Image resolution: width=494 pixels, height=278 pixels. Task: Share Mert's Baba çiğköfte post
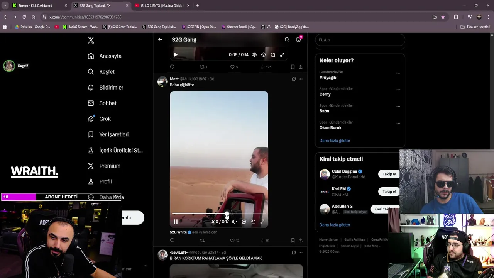[301, 240]
